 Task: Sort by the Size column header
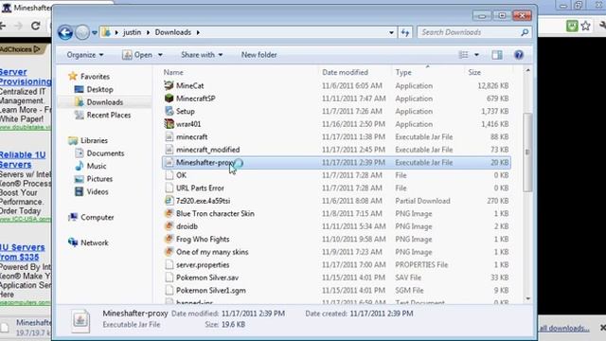pos(474,72)
